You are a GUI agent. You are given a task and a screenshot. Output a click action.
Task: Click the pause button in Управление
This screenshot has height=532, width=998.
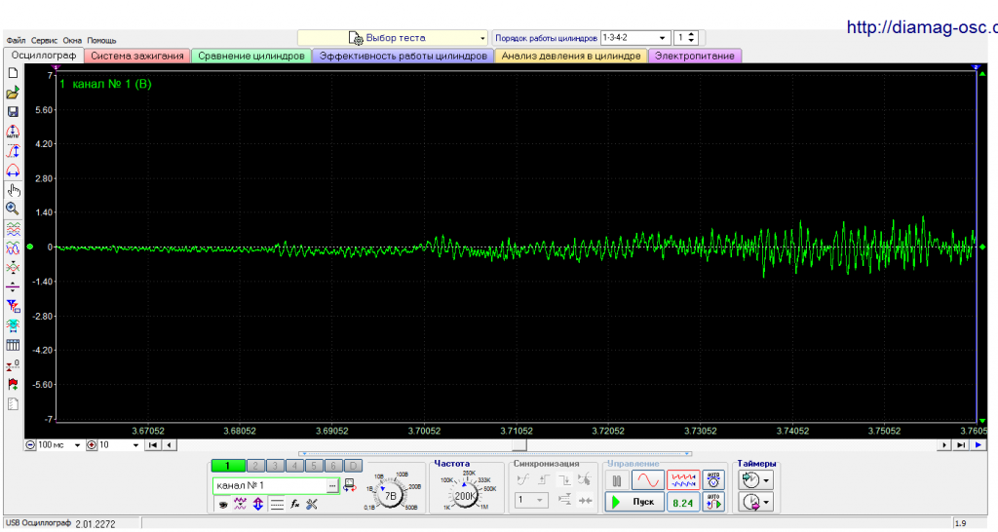coord(617,480)
